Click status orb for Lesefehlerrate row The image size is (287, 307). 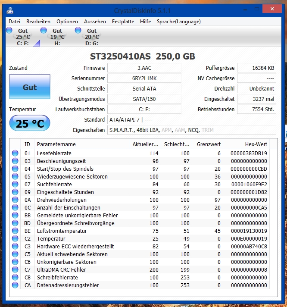point(15,153)
